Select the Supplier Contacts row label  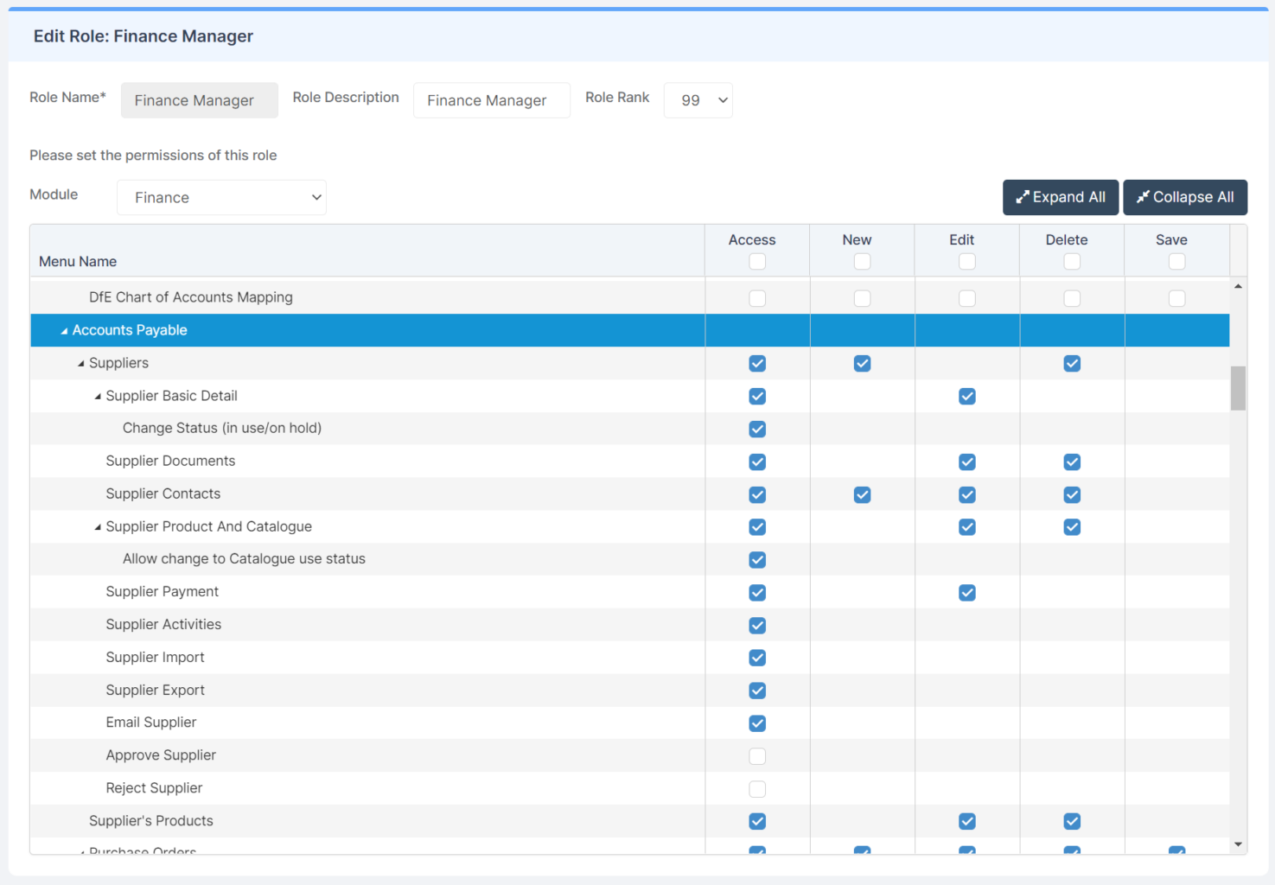[163, 493]
